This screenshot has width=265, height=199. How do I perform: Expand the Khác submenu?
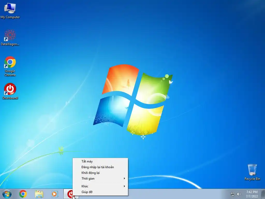click(100, 186)
